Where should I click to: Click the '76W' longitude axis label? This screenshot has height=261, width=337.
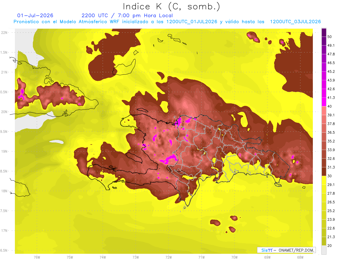(37, 257)
